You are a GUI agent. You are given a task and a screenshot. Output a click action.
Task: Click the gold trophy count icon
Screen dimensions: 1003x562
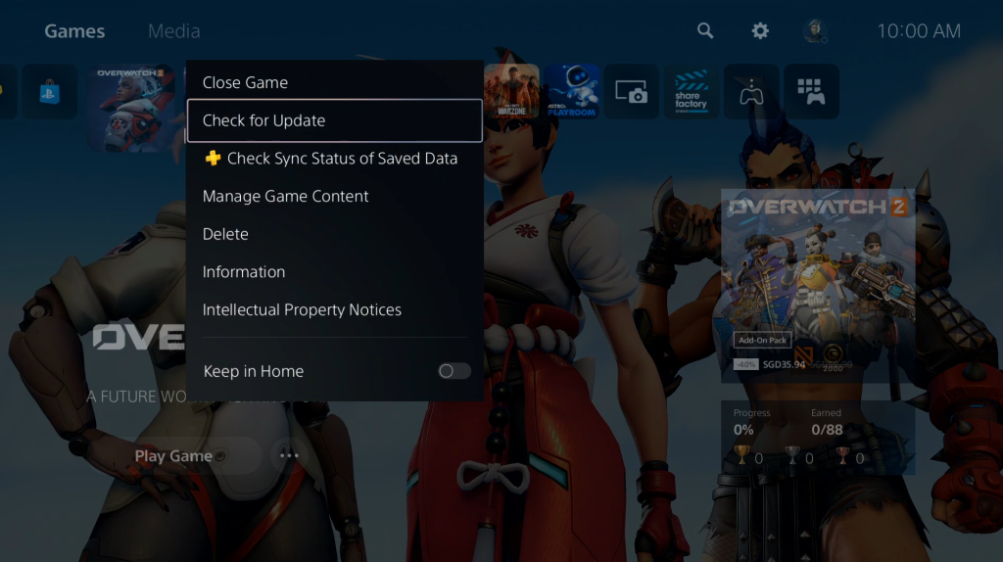[742, 456]
